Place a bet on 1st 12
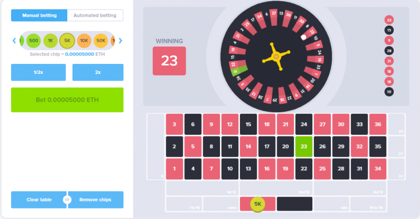The width and height of the screenshot is (420, 219). 202,188
